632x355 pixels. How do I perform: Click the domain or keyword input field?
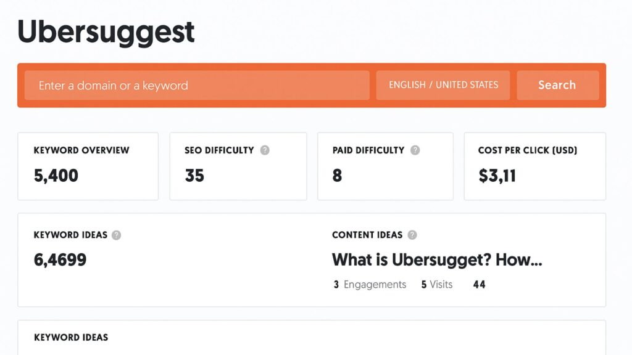tap(197, 85)
